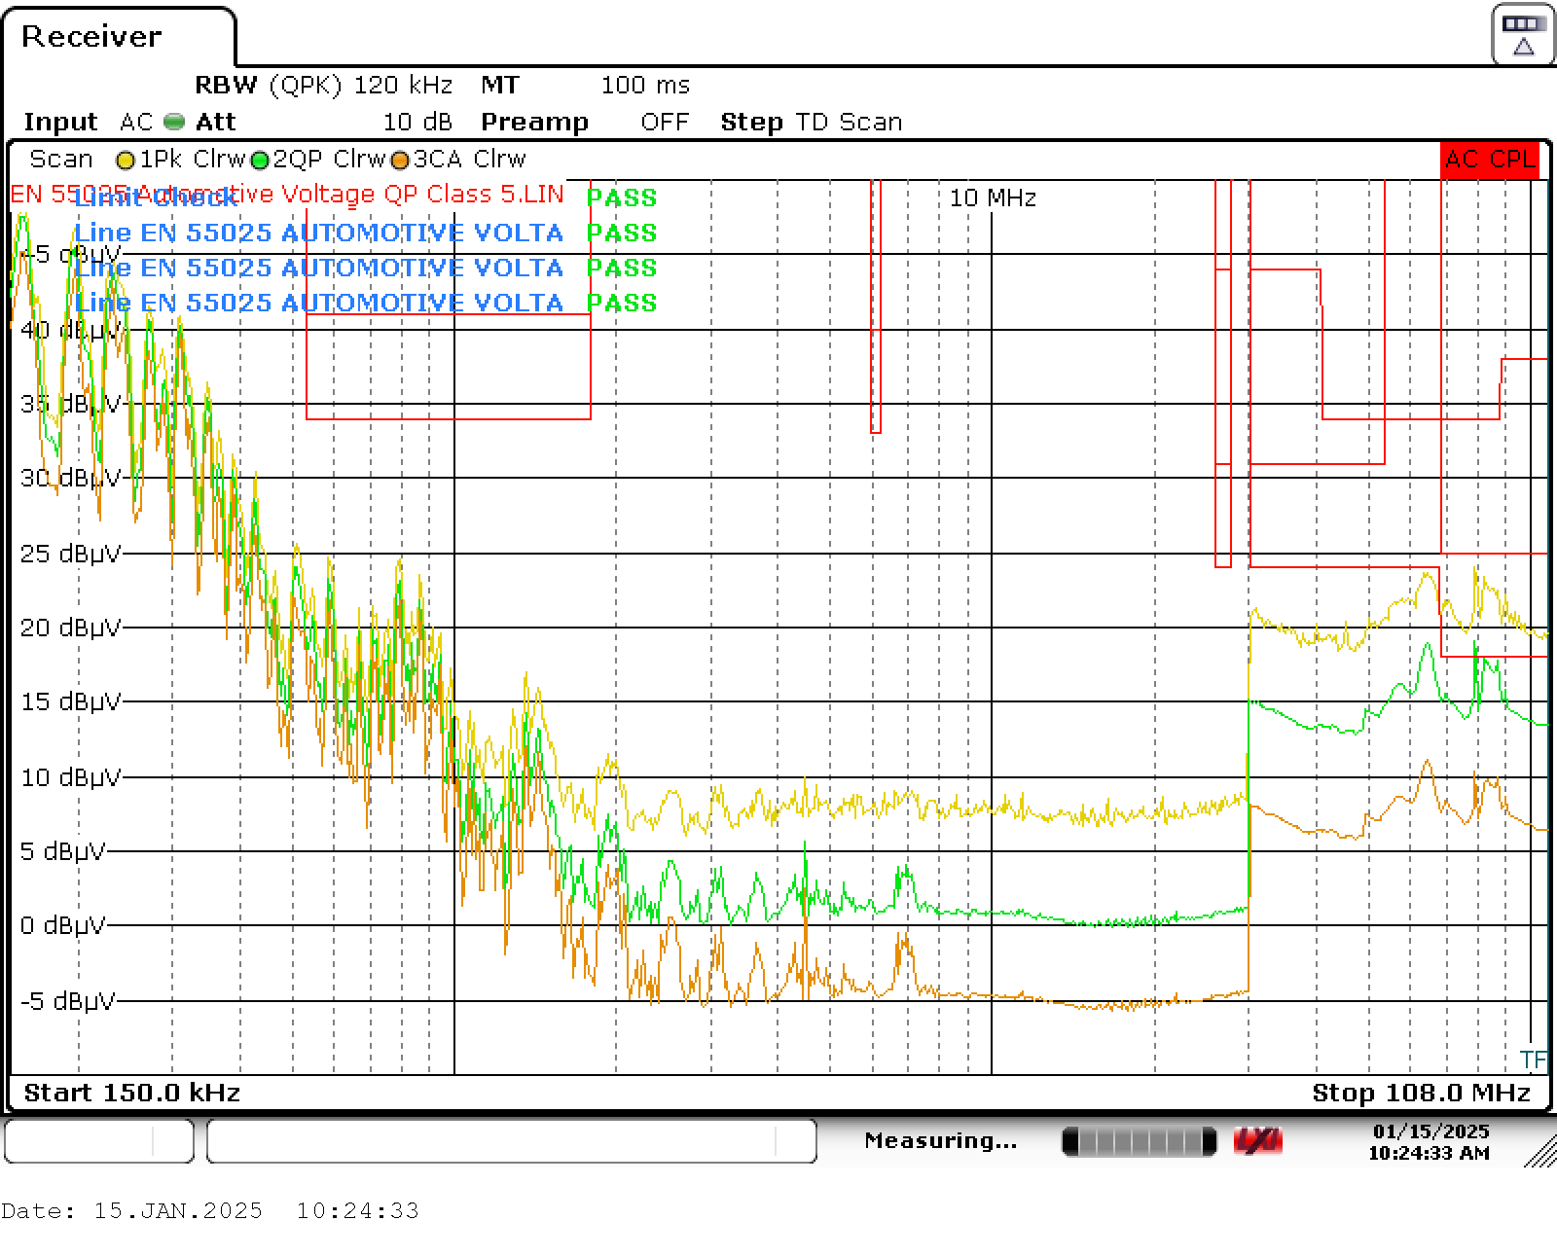Toggle the red AC CPL coupling badge
The height and width of the screenshot is (1257, 1557).
[1490, 160]
